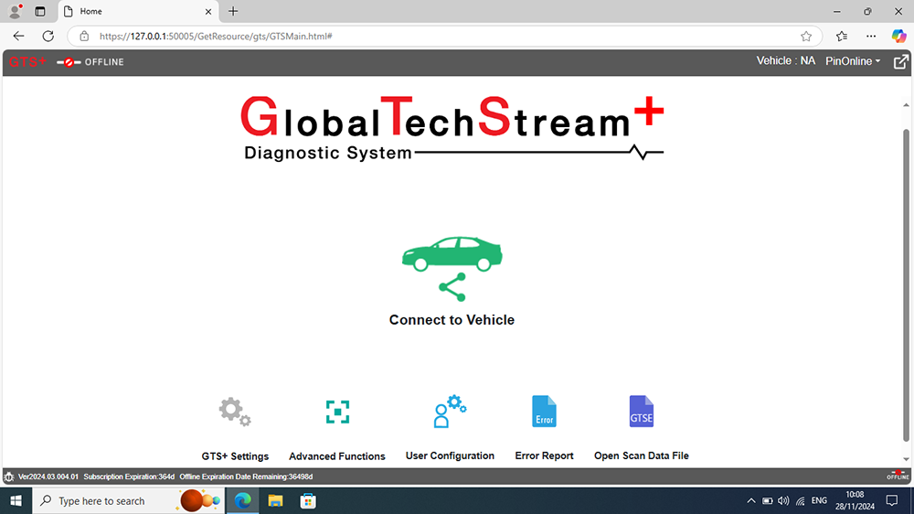Click the Connect to Vehicle label

[452, 320]
